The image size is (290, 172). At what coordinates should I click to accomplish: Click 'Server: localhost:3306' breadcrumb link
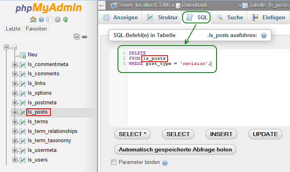coord(144,5)
